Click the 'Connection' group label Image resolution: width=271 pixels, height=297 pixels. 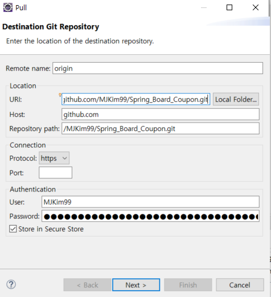(x=28, y=145)
